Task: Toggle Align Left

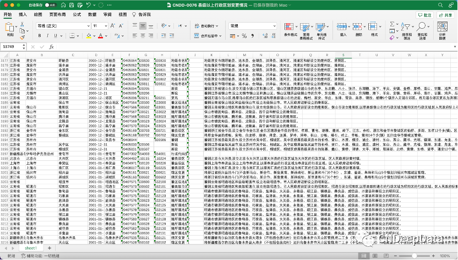Action: point(135,36)
